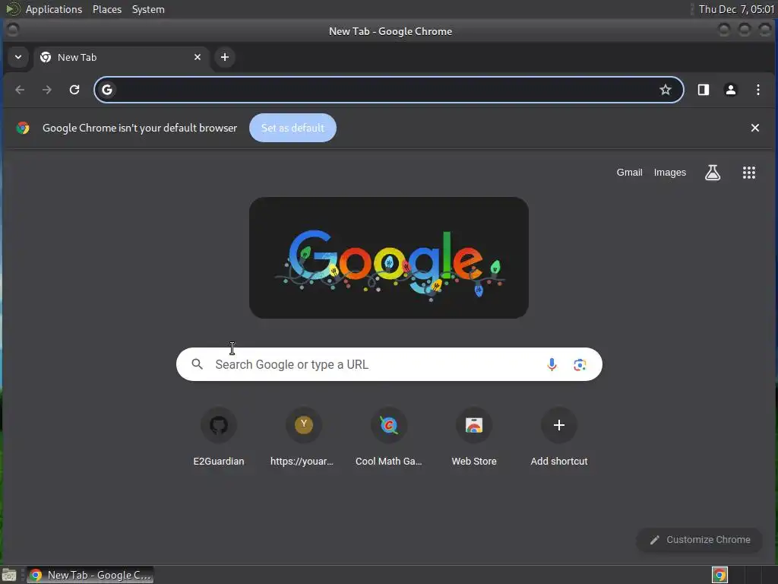Go forward with the forward arrow
Screen dimensions: 778x584
click(47, 90)
